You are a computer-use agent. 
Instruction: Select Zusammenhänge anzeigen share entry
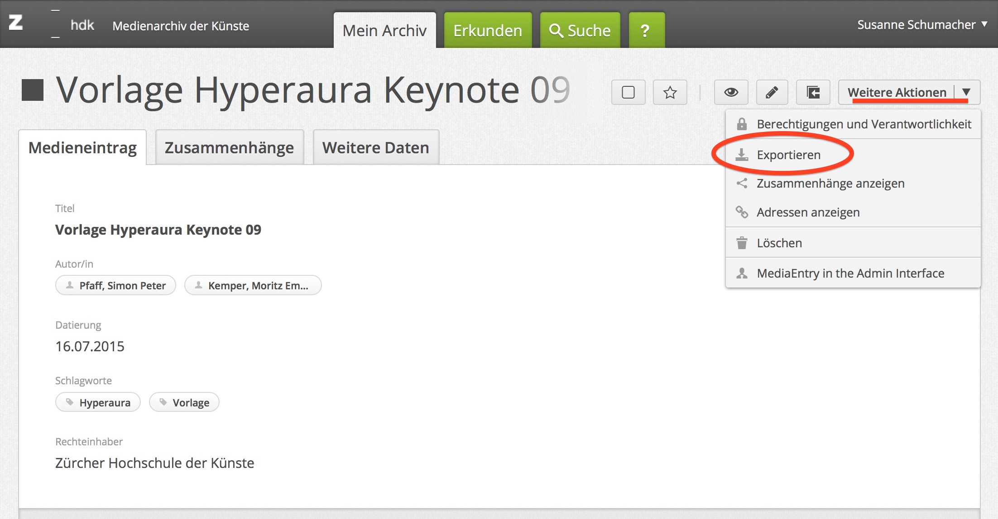click(x=830, y=184)
